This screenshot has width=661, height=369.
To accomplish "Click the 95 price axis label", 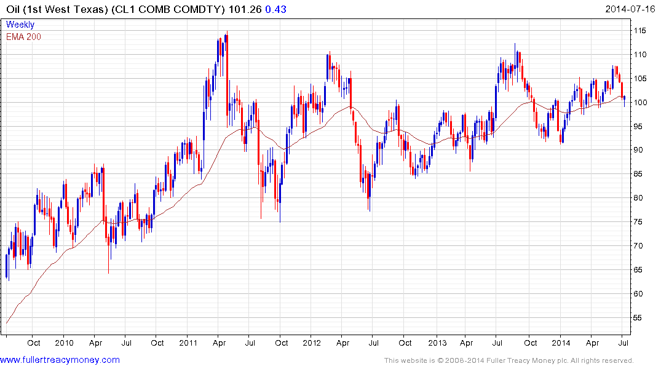I will click(x=638, y=127).
